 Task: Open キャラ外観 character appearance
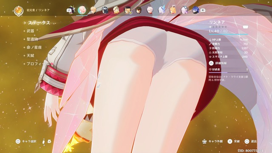(212, 142)
